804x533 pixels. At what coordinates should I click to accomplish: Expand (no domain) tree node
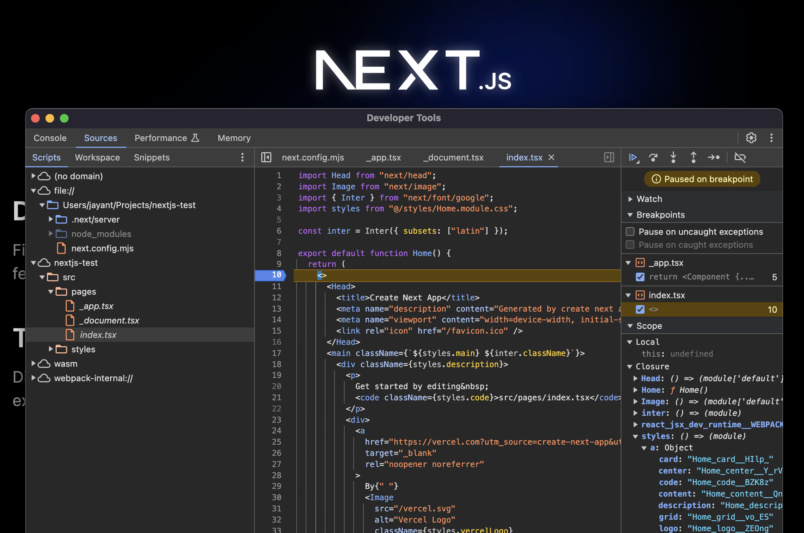pyautogui.click(x=33, y=176)
